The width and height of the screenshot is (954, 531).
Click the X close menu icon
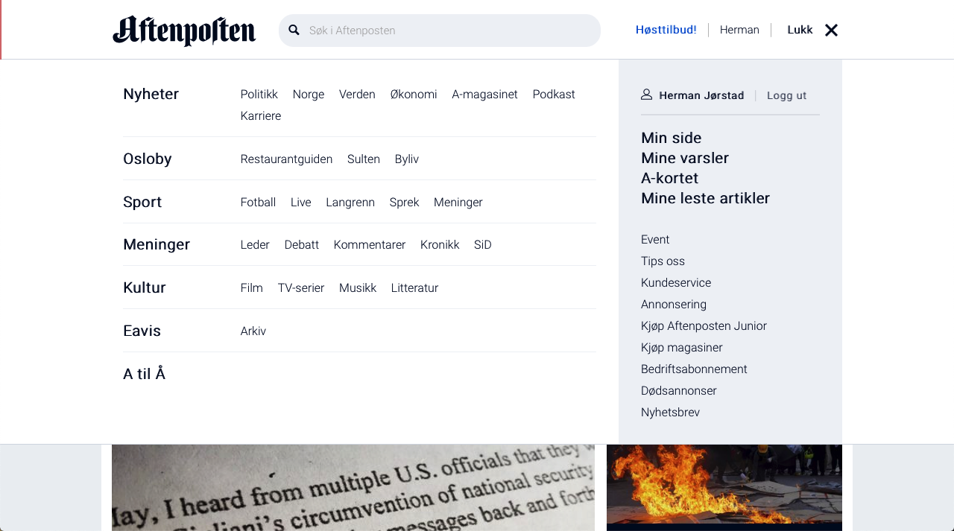[831, 30]
